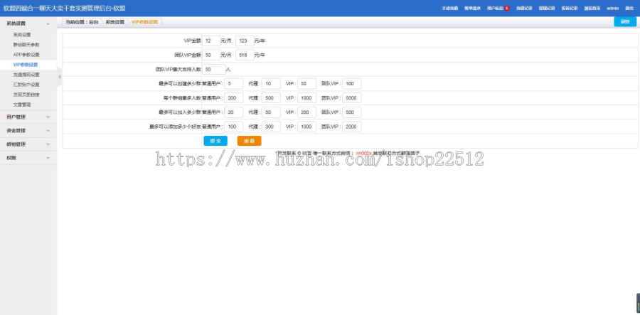Screen dimensions: 640x315
Task: Open 投诉记录 in the top navigation
Action: pos(570,8)
